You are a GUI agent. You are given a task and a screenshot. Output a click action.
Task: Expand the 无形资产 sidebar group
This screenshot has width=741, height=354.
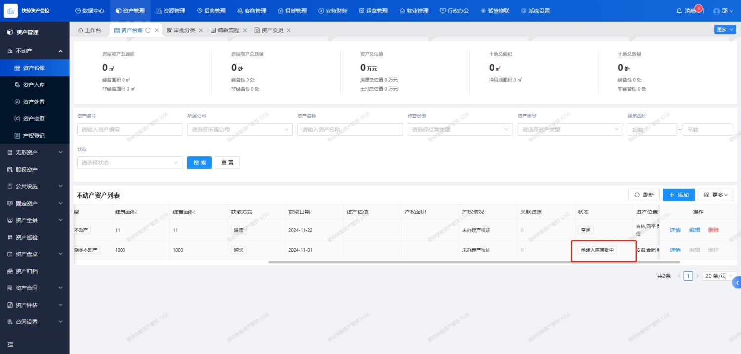coord(35,152)
